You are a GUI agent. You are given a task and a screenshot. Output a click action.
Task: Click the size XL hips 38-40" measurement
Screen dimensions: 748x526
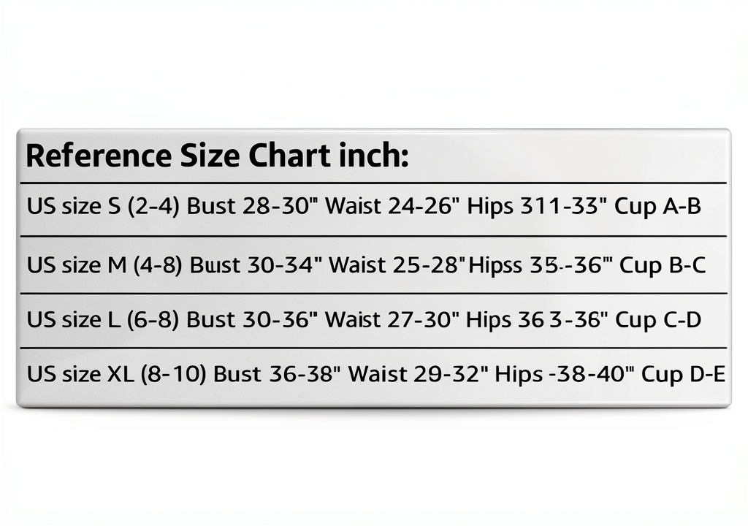(x=562, y=375)
